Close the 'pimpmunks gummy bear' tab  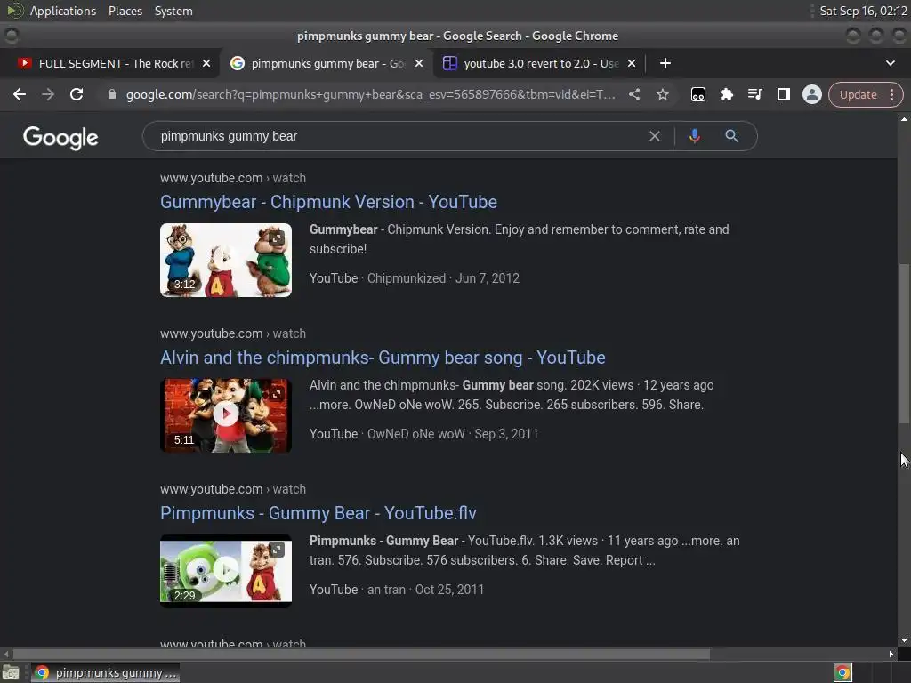[x=419, y=63]
